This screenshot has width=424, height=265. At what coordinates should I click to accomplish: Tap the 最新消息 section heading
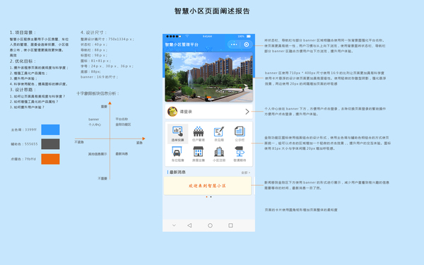click(177, 172)
